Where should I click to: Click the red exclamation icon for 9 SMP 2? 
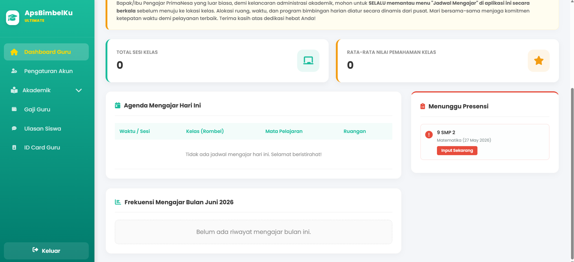429,134
